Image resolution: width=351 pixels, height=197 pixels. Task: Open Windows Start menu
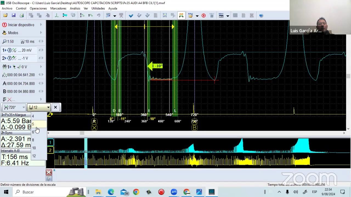click(x=6, y=192)
